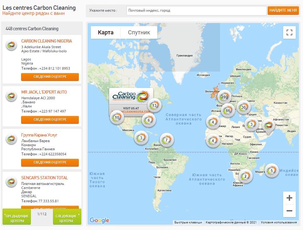Click the Les centres Carbon Cleaning title
303x230 pixels.
[39, 8]
